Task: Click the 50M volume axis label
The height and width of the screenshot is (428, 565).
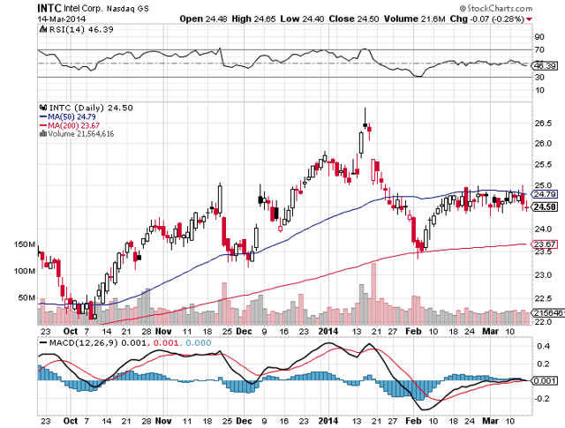Action: (26, 298)
